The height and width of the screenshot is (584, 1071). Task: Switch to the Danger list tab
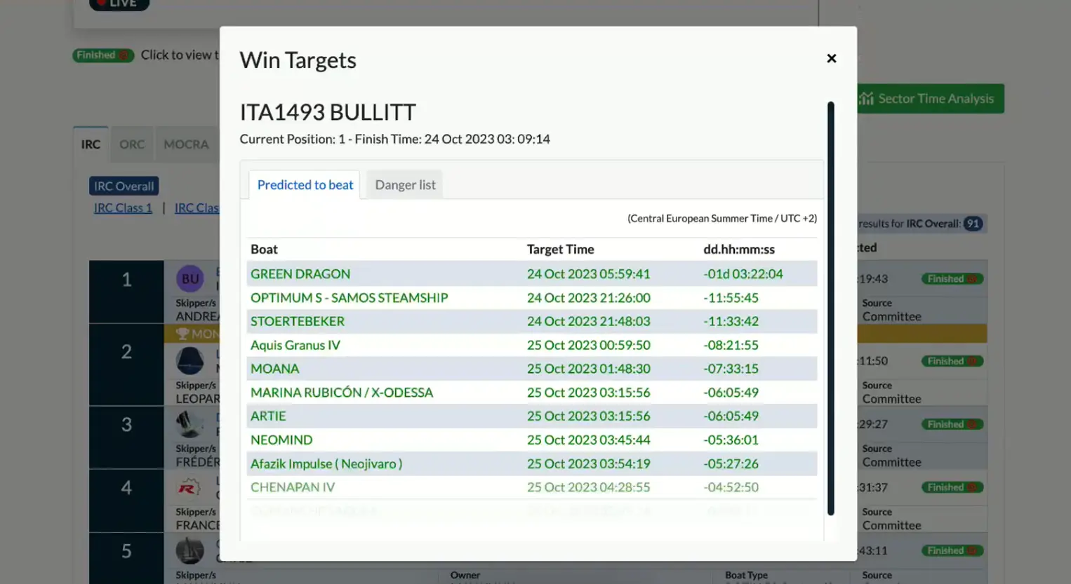(x=405, y=185)
